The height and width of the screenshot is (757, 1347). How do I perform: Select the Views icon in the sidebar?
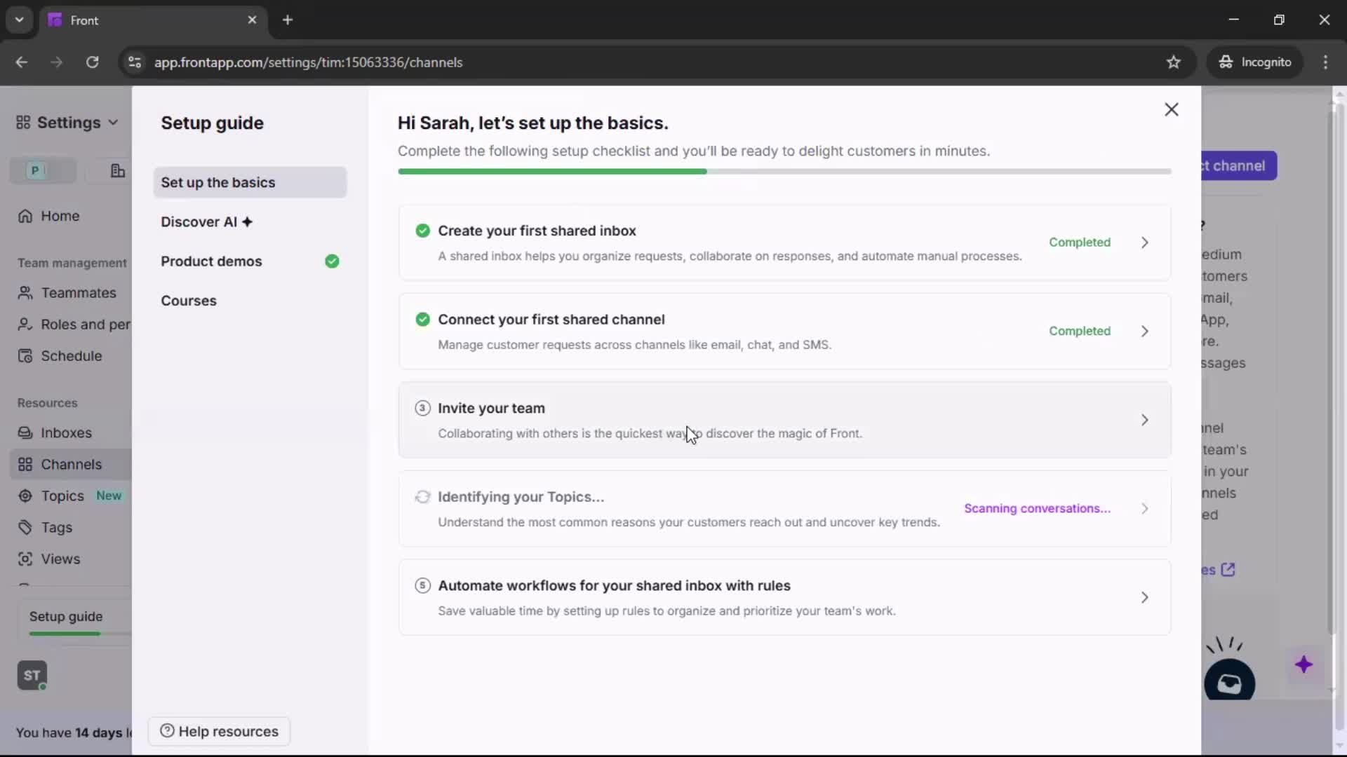[25, 559]
